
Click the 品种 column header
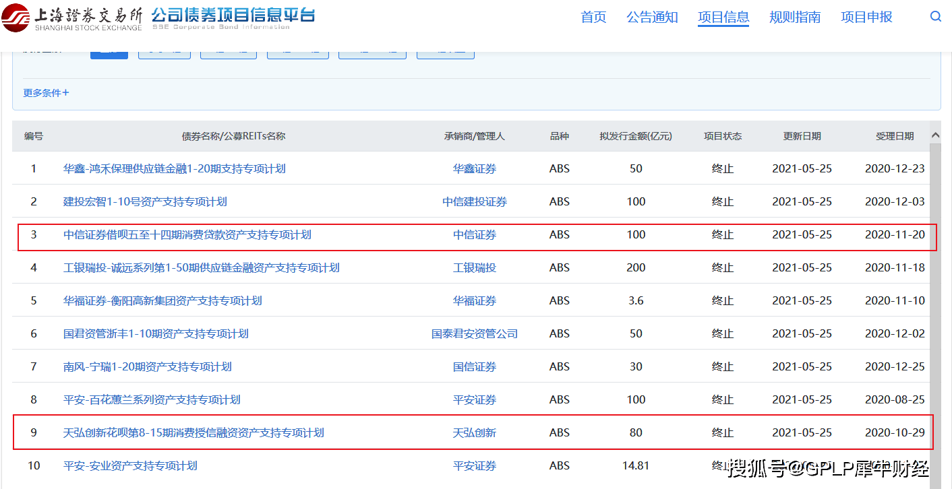pos(560,136)
